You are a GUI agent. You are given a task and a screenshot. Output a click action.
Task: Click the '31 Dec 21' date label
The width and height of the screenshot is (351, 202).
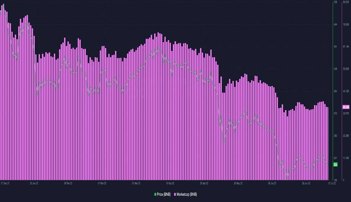coord(5,183)
